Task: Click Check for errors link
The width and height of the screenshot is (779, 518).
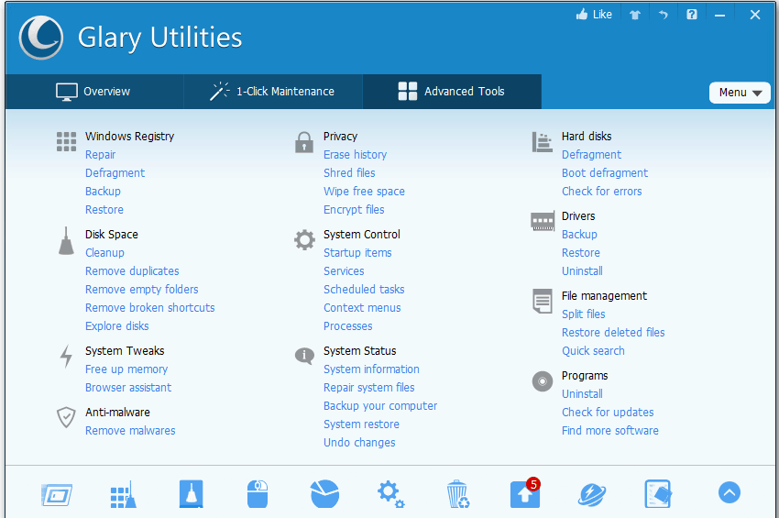Action: tap(601, 192)
